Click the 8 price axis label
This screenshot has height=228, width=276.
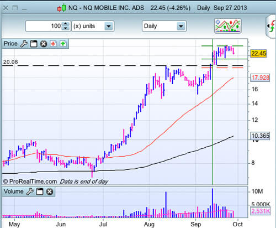tap(253, 163)
